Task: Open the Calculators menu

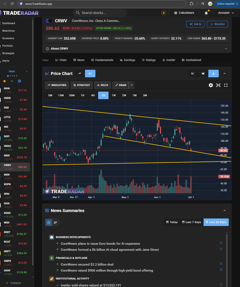Action: pyautogui.click(x=184, y=13)
